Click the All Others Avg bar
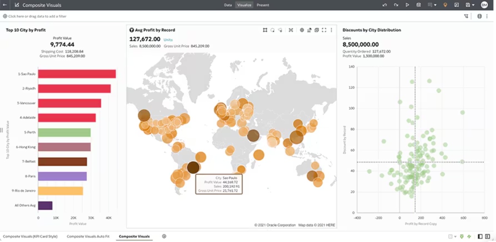 [45, 206]
